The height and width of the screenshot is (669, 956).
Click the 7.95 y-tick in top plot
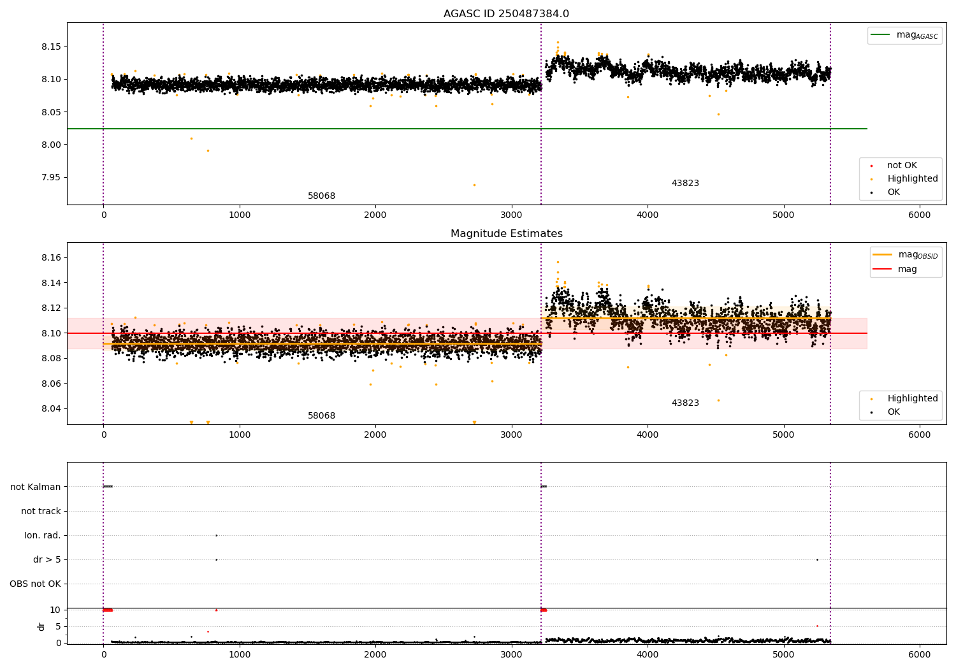tap(50, 177)
